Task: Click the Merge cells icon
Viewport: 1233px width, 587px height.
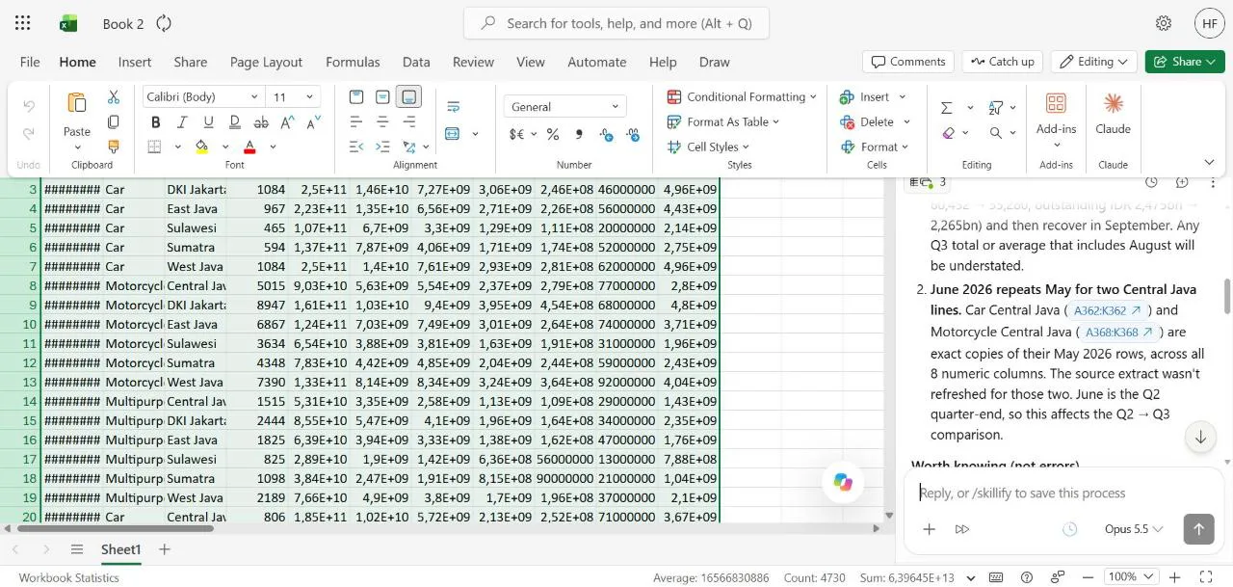Action: [453, 133]
